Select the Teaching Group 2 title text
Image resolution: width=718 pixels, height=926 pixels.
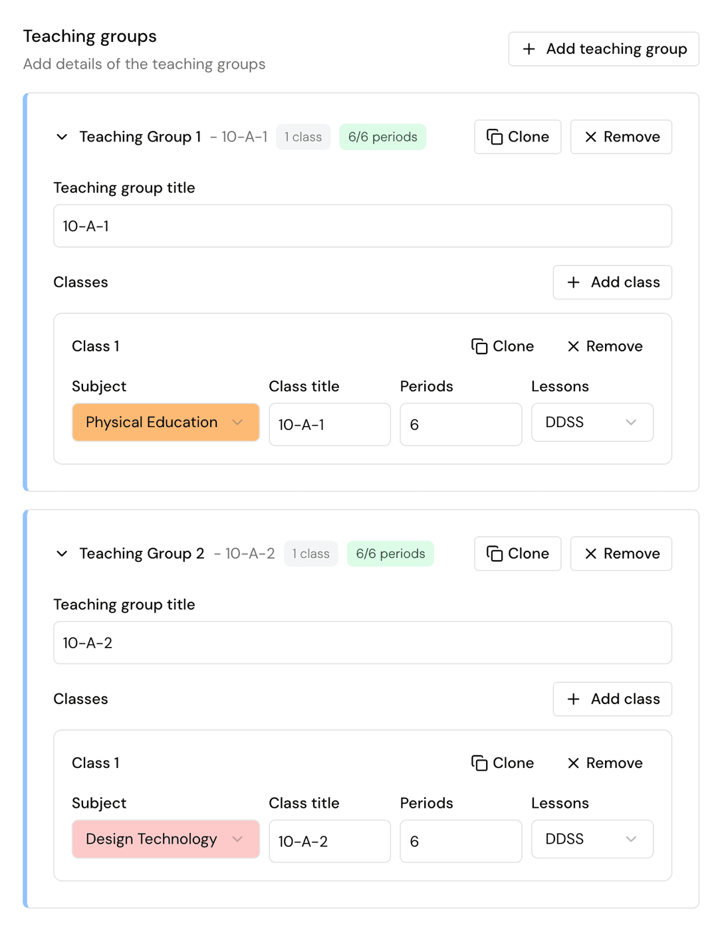(142, 553)
